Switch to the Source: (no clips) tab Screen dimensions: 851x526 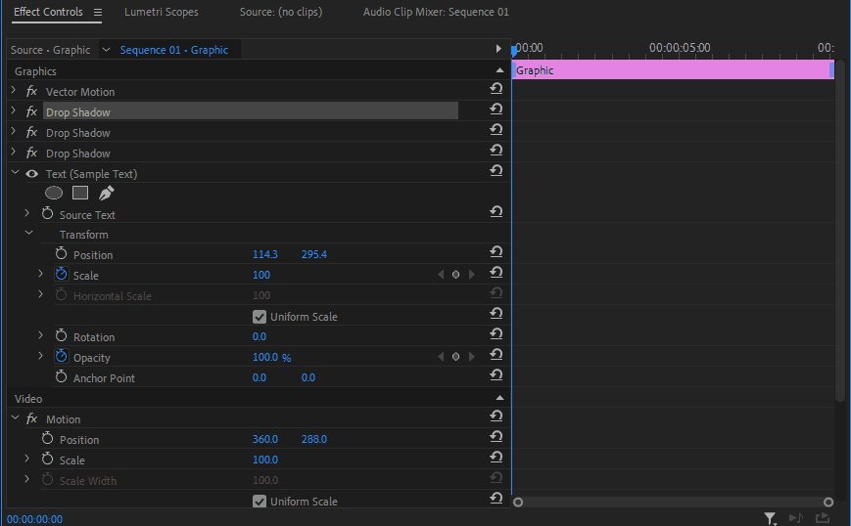[281, 12]
